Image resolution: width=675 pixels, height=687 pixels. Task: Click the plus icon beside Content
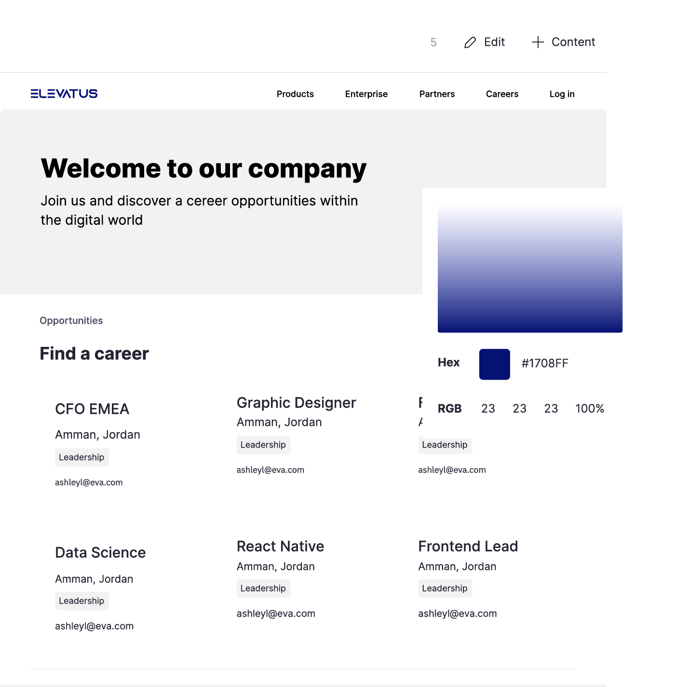[x=538, y=42]
